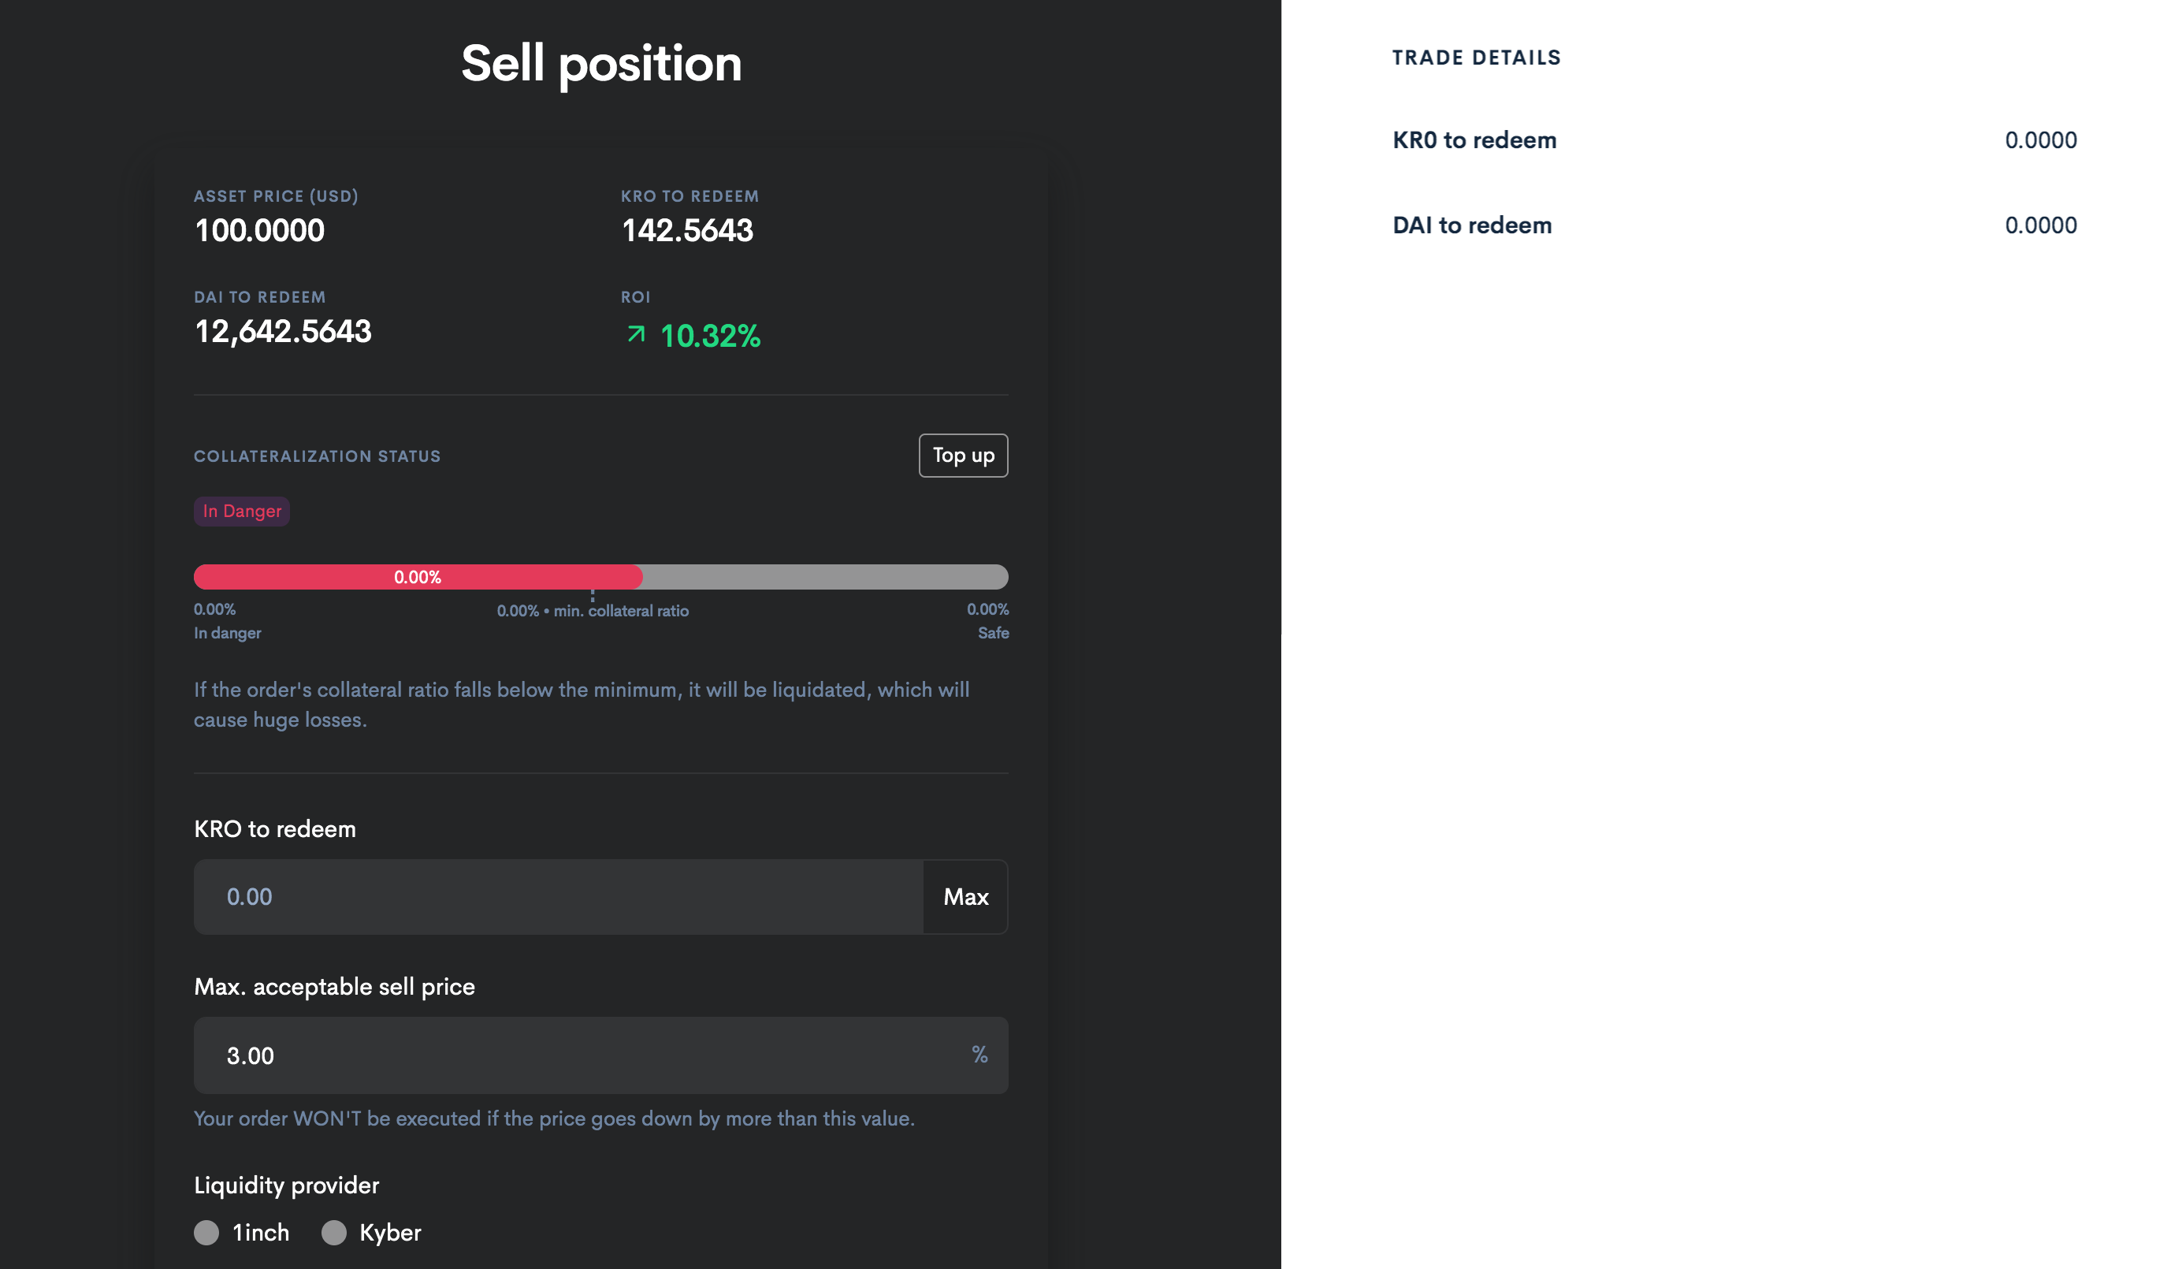Click the DAI to redeem value 12,642.5643
The image size is (2167, 1269).
pos(283,331)
